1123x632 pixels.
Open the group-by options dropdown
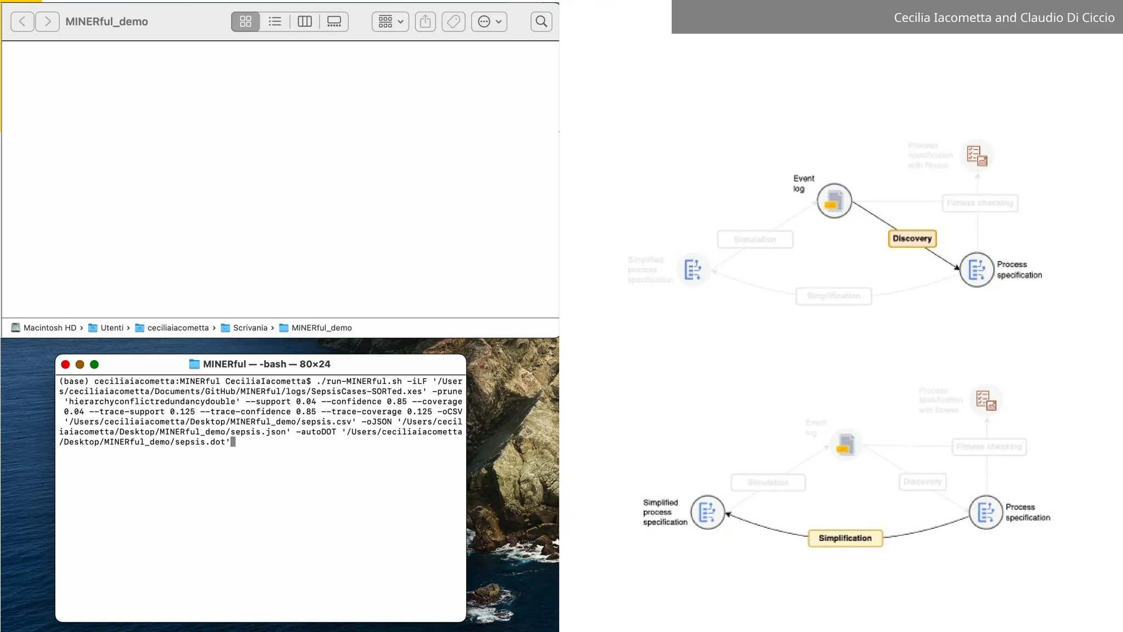pyautogui.click(x=390, y=21)
